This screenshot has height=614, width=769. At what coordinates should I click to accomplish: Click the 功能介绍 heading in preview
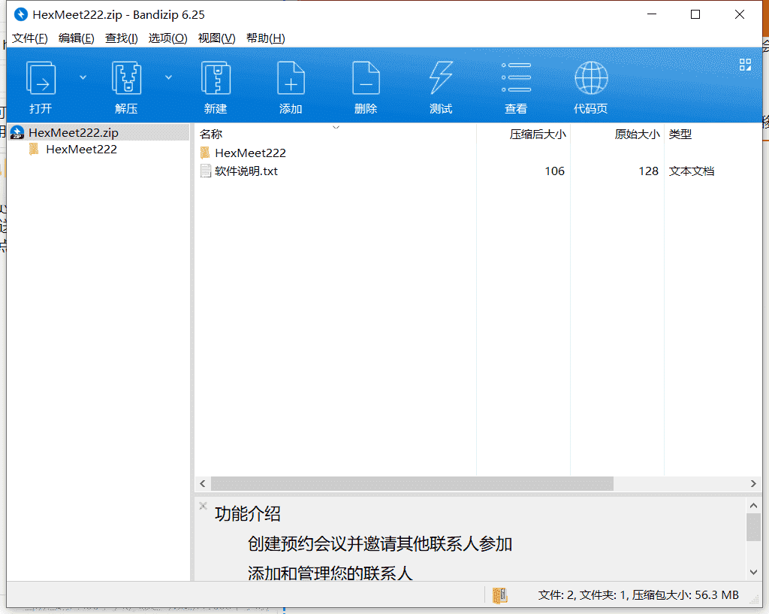coord(247,514)
